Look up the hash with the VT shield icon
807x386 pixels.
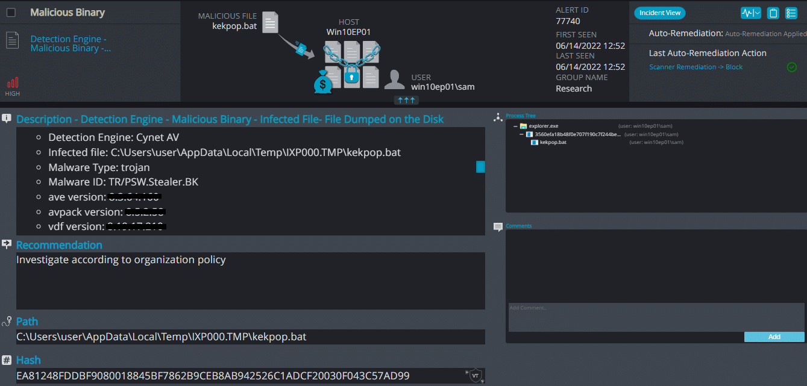tap(476, 375)
